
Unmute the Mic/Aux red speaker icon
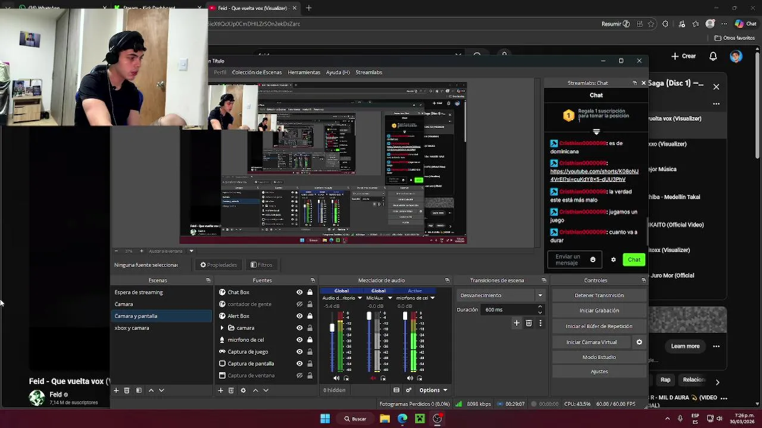(373, 378)
